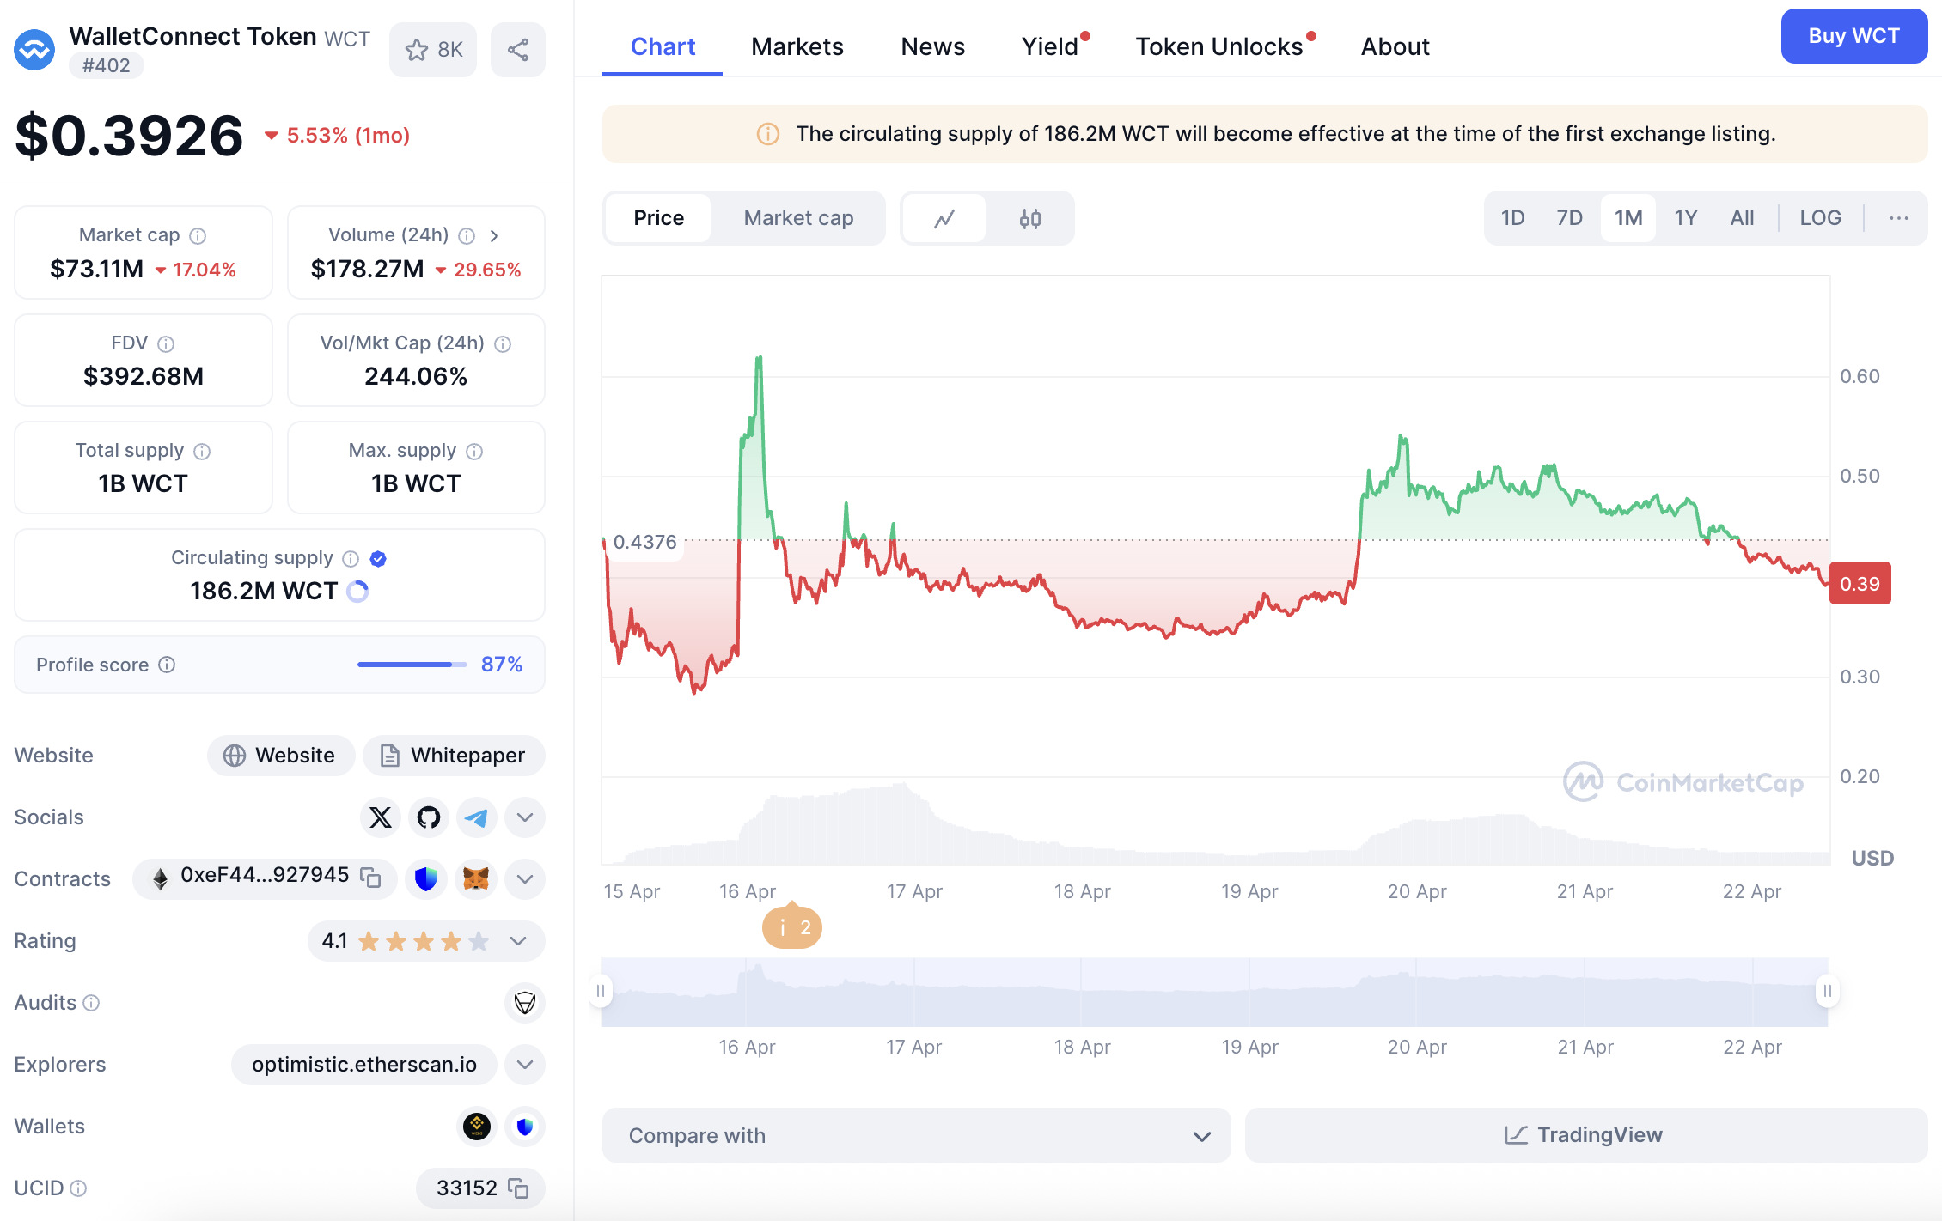Viewport: 1942px width, 1221px height.
Task: Copy the contract address 0xeF44...927945
Action: point(370,878)
